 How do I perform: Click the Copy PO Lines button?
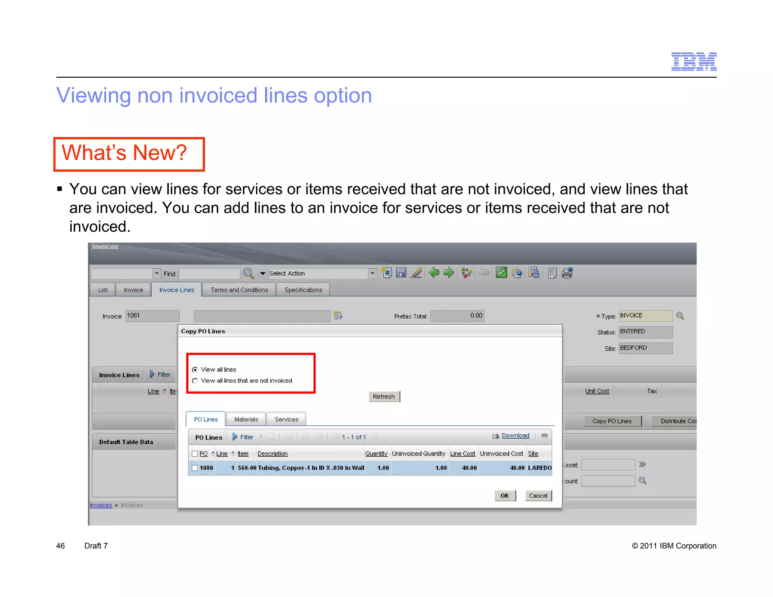click(x=612, y=421)
